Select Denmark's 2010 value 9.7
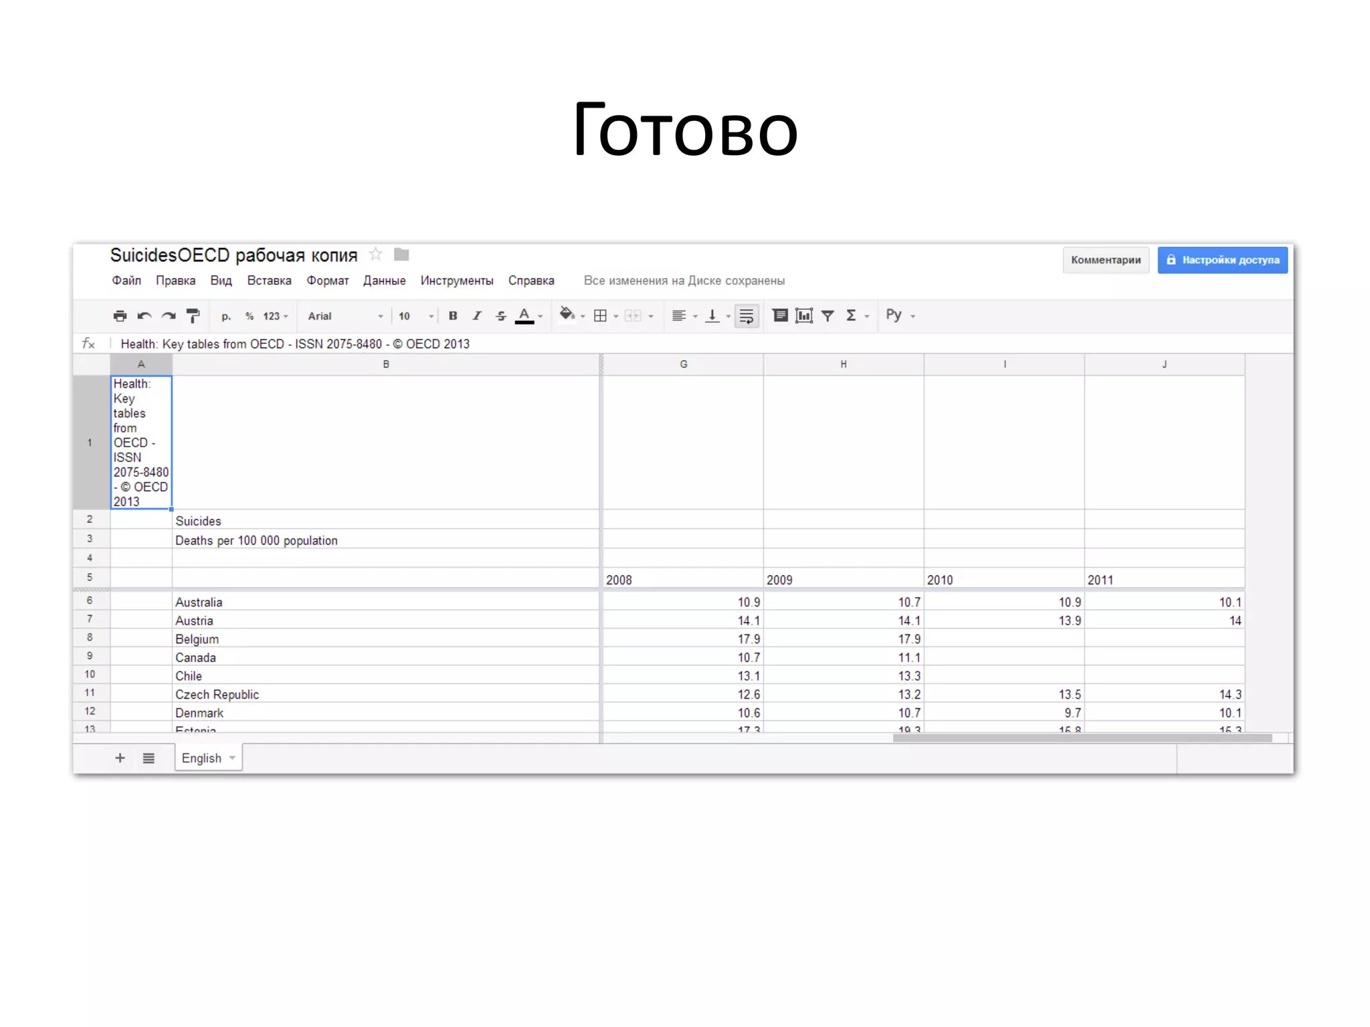 tap(1004, 712)
